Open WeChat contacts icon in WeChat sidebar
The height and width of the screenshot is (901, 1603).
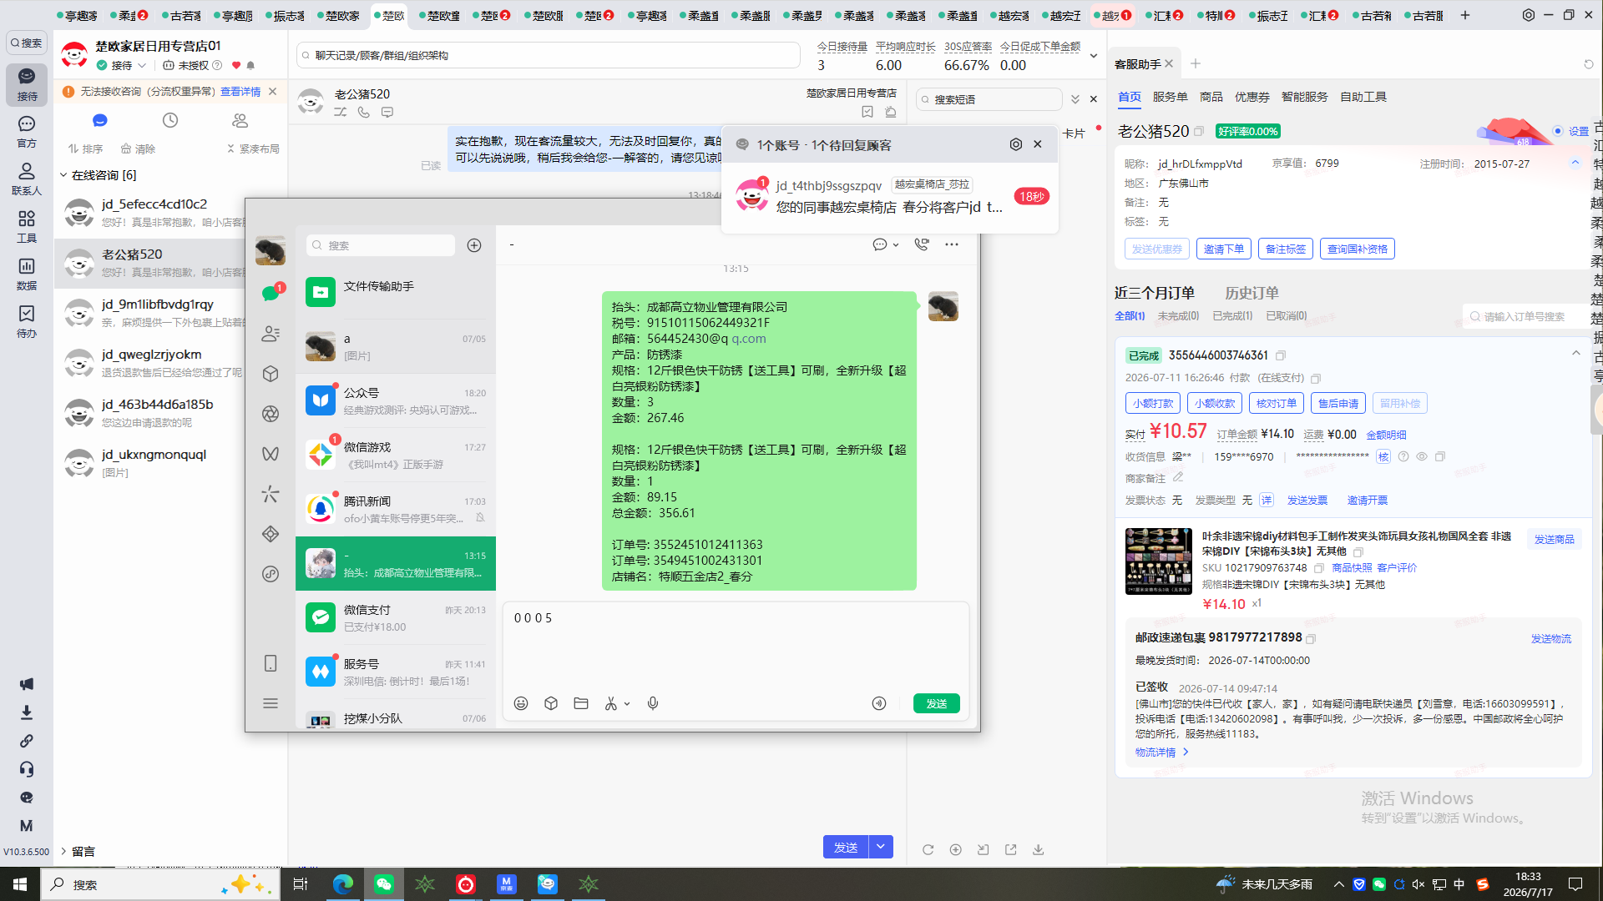click(271, 334)
